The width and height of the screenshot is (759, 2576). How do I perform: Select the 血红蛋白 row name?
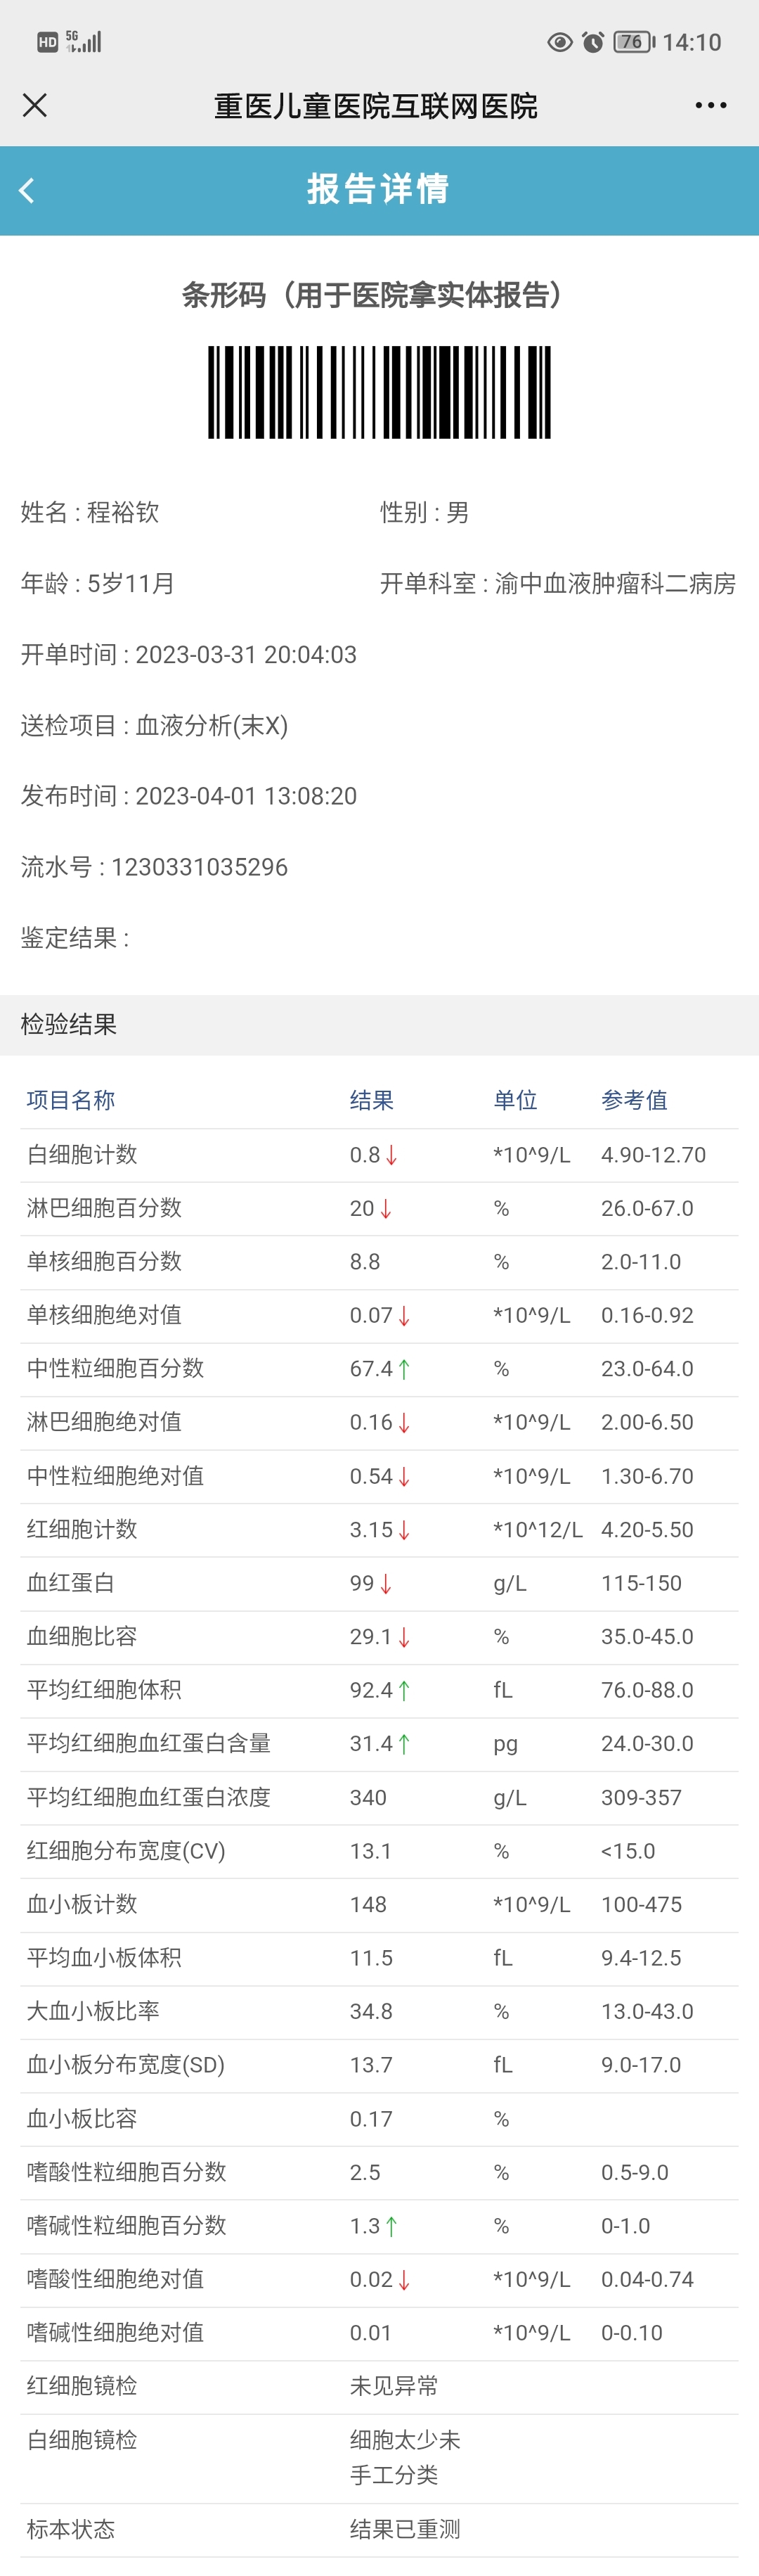coord(71,1583)
